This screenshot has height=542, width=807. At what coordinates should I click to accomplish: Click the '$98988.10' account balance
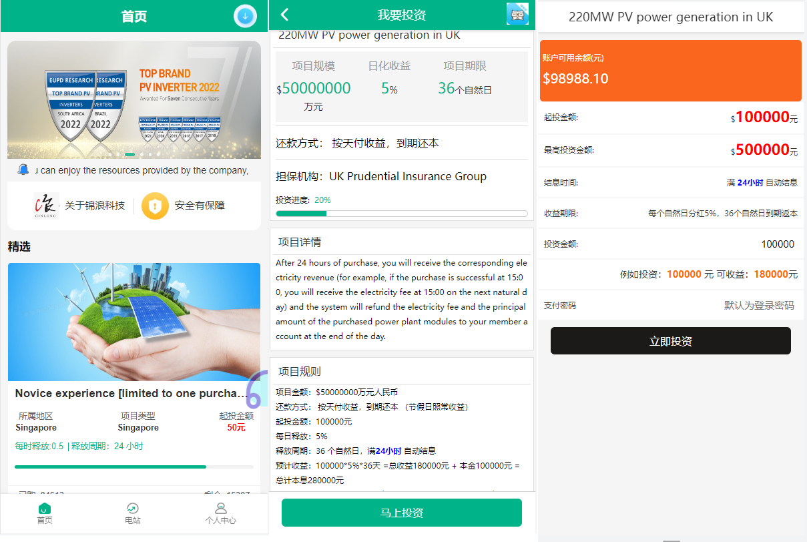coord(575,79)
